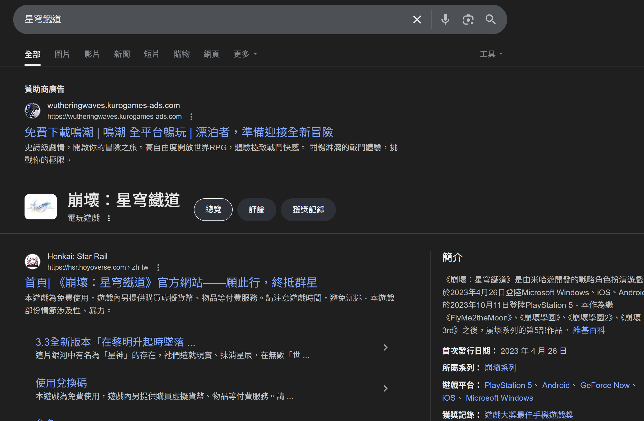Expand the chevron for the 3.3全新版本 sitelink
644x421 pixels.
click(386, 348)
